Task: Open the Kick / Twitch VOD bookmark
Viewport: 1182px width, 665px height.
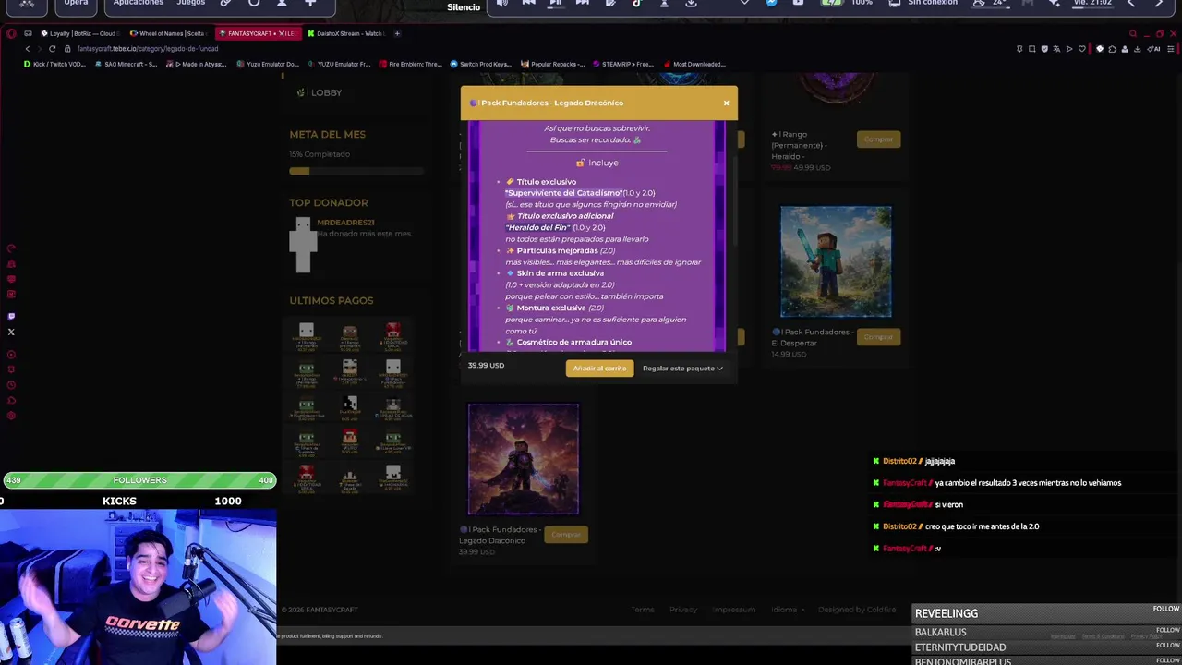Action: (55, 64)
